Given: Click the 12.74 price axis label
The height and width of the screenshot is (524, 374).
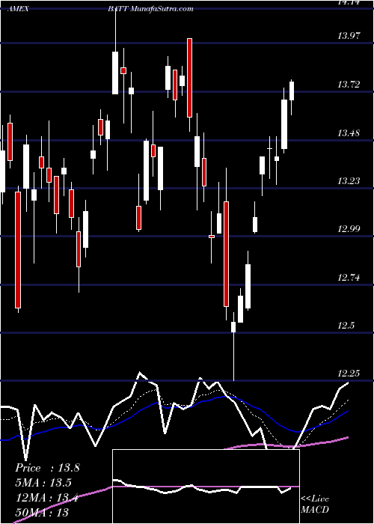Looking at the screenshot, I should tap(349, 278).
